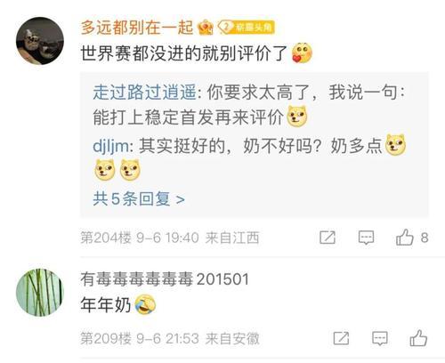Open the crown badge beside 多远都别在一起
The image size is (445, 363).
206,28
